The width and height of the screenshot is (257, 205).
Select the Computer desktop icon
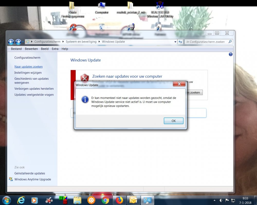[102, 8]
